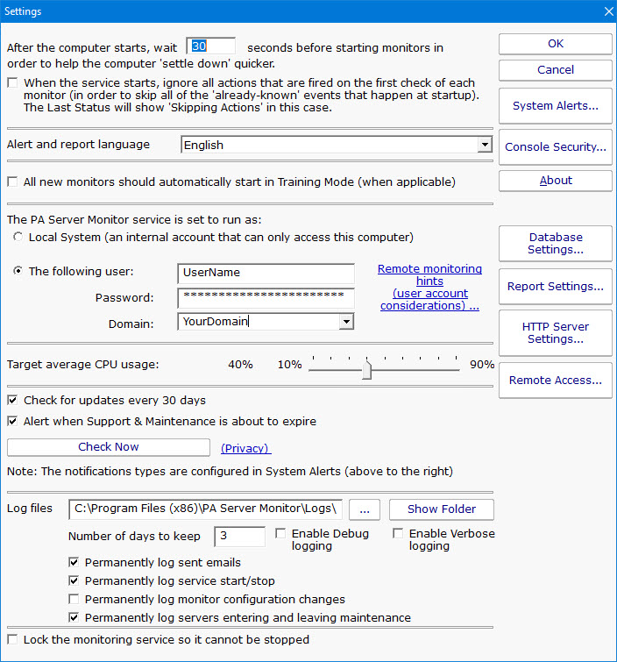Screen dimensions: 617x662
Task: Browse for log folder with ellipsis button
Action: (364, 509)
